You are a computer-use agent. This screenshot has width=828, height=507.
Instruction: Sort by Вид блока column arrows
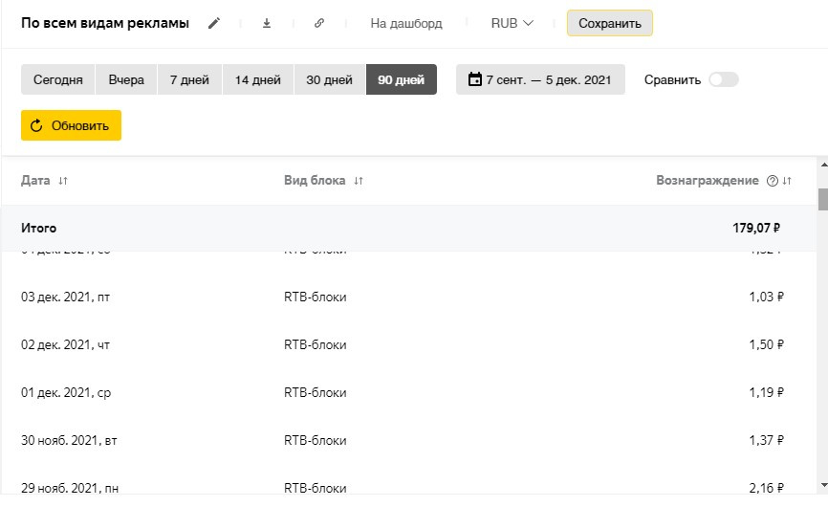(359, 181)
